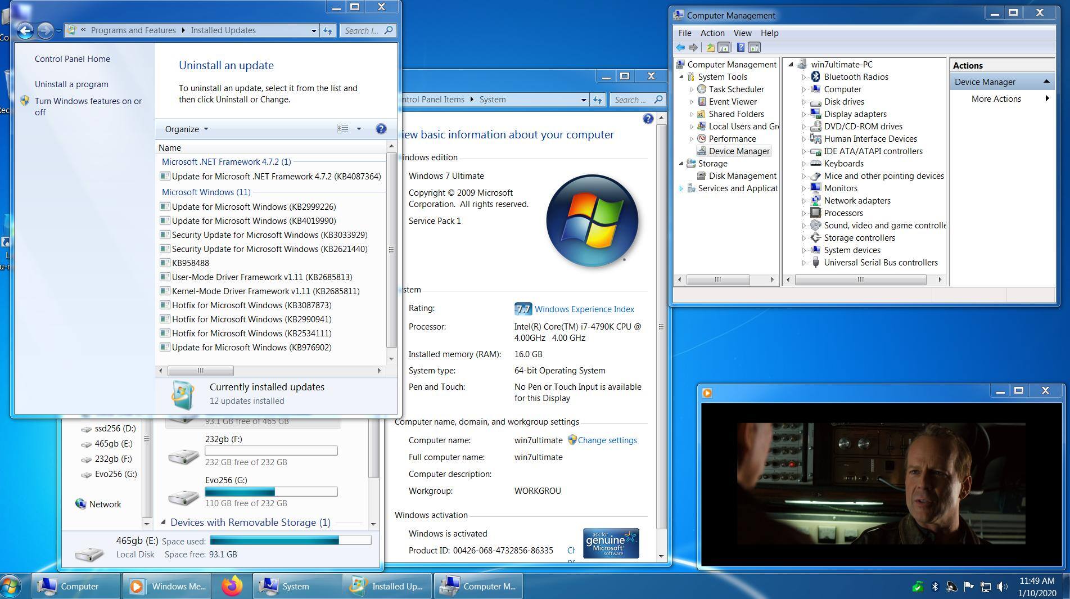Select Update KB2999226 in the updates list
The width and height of the screenshot is (1070, 599).
[254, 206]
